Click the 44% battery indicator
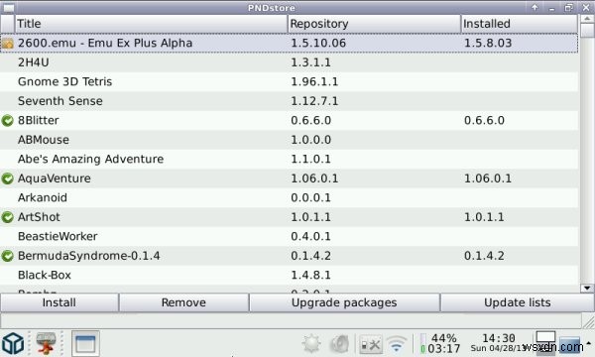Image resolution: width=595 pixels, height=357 pixels. (x=440, y=343)
